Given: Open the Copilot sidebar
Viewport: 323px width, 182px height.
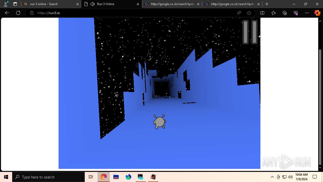Looking at the screenshot, I should [317, 13].
